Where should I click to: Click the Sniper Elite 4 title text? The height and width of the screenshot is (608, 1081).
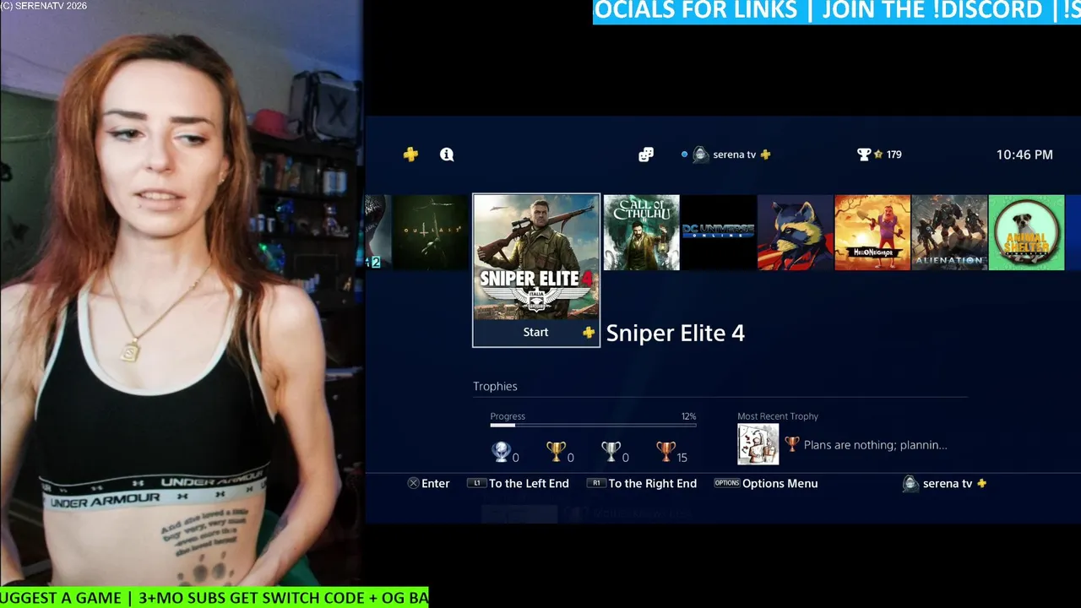click(676, 333)
